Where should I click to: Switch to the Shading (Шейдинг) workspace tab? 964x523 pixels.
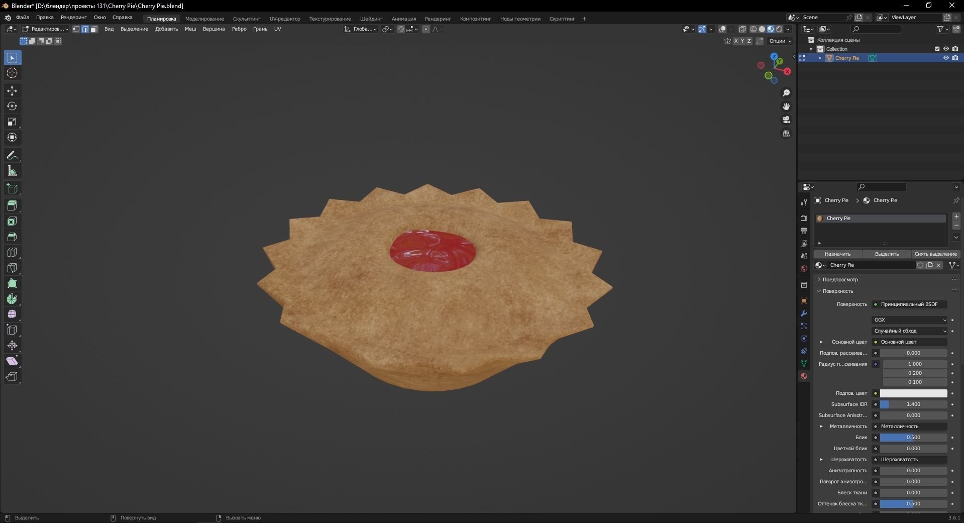[371, 19]
